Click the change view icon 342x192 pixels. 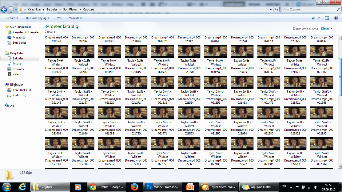click(x=314, y=18)
